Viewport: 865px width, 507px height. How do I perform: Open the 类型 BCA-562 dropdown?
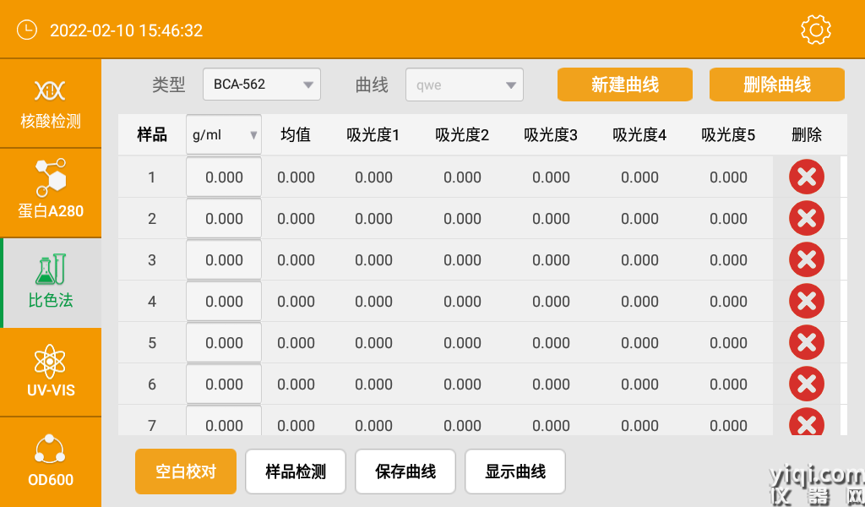click(x=262, y=84)
